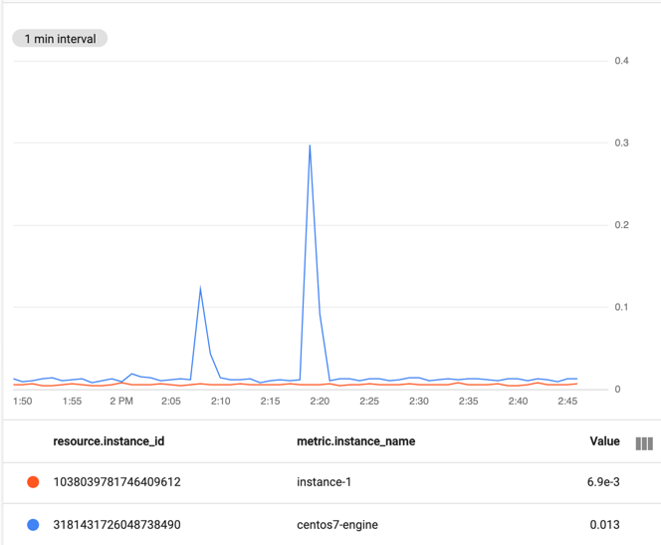The height and width of the screenshot is (545, 661).
Task: Click the orange instance-1 color dot
Action: (33, 481)
